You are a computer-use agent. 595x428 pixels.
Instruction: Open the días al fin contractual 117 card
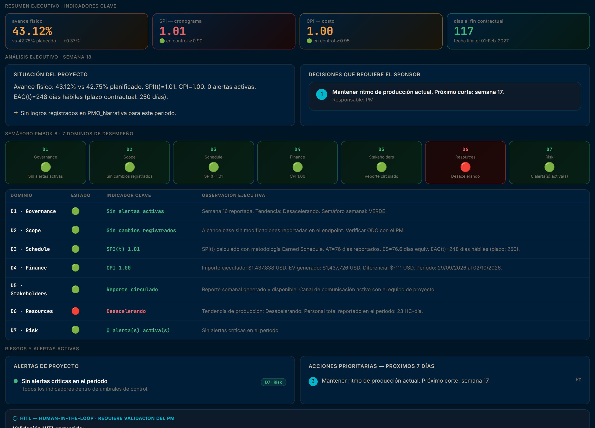click(x=518, y=31)
